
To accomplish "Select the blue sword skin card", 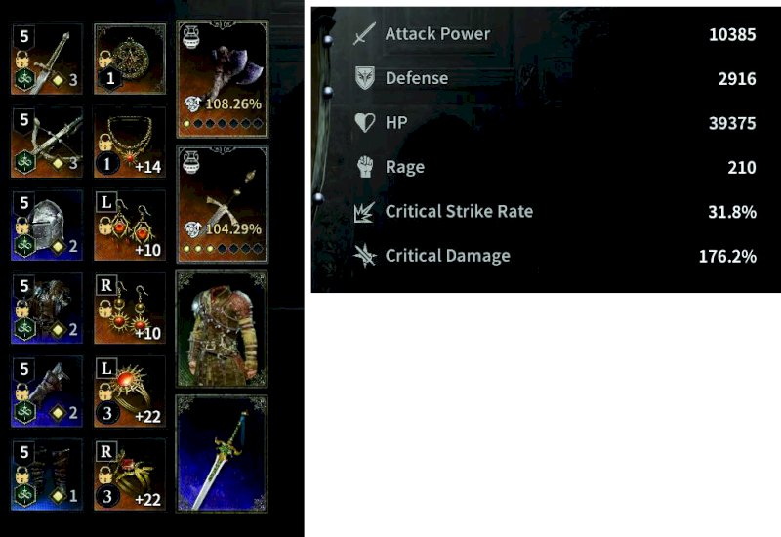I will tap(223, 454).
